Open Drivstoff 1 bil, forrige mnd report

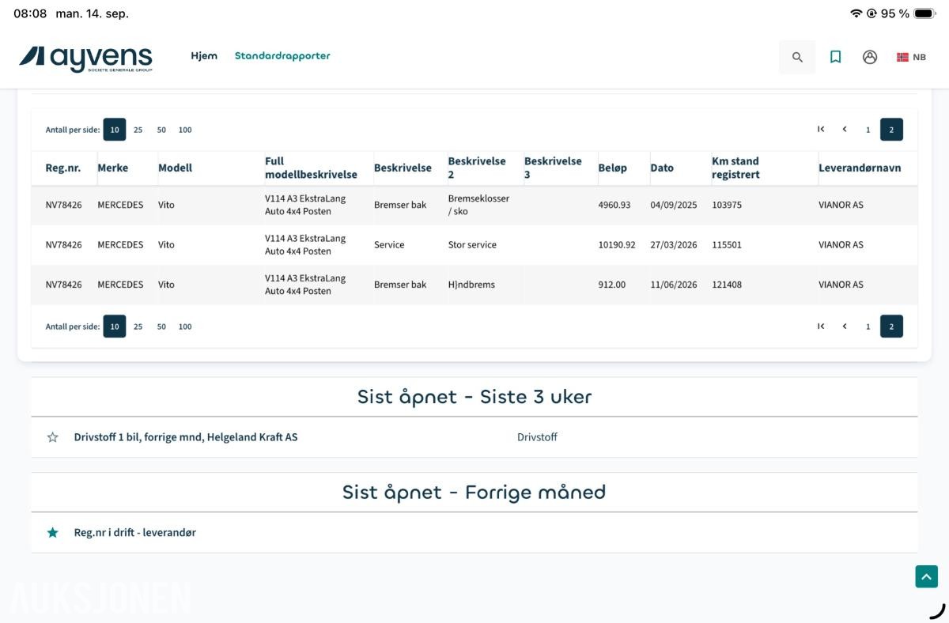click(x=186, y=437)
